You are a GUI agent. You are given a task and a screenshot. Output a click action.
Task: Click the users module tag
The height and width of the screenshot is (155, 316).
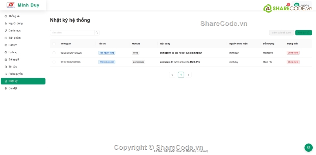tap(136, 53)
